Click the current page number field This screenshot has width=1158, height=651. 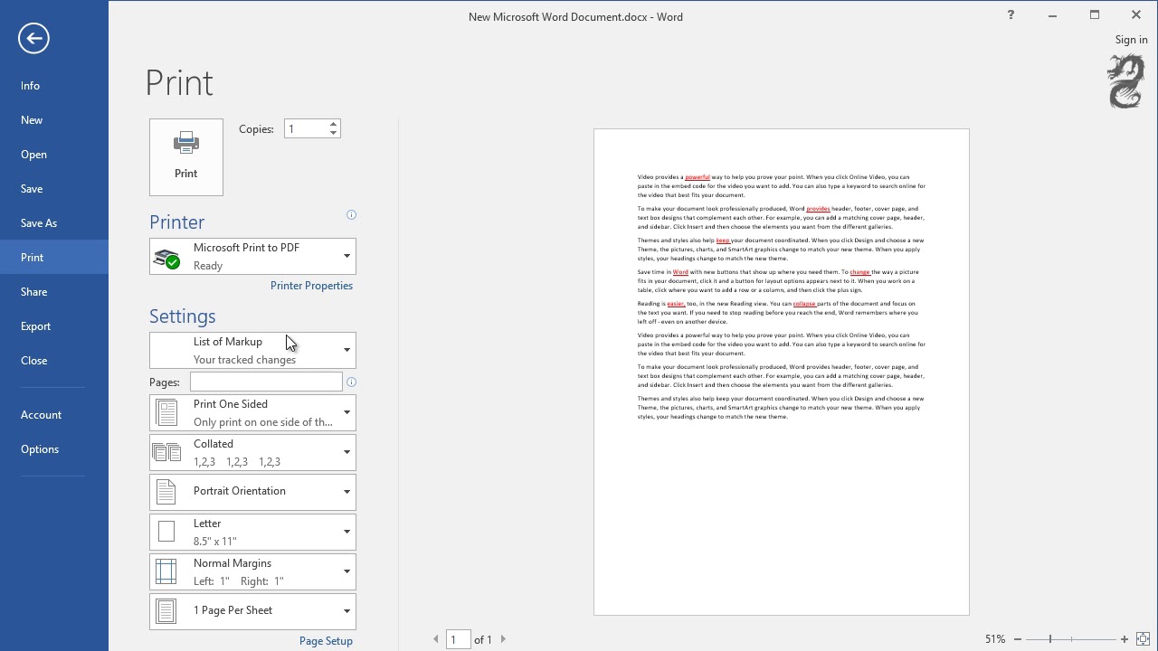coord(458,639)
